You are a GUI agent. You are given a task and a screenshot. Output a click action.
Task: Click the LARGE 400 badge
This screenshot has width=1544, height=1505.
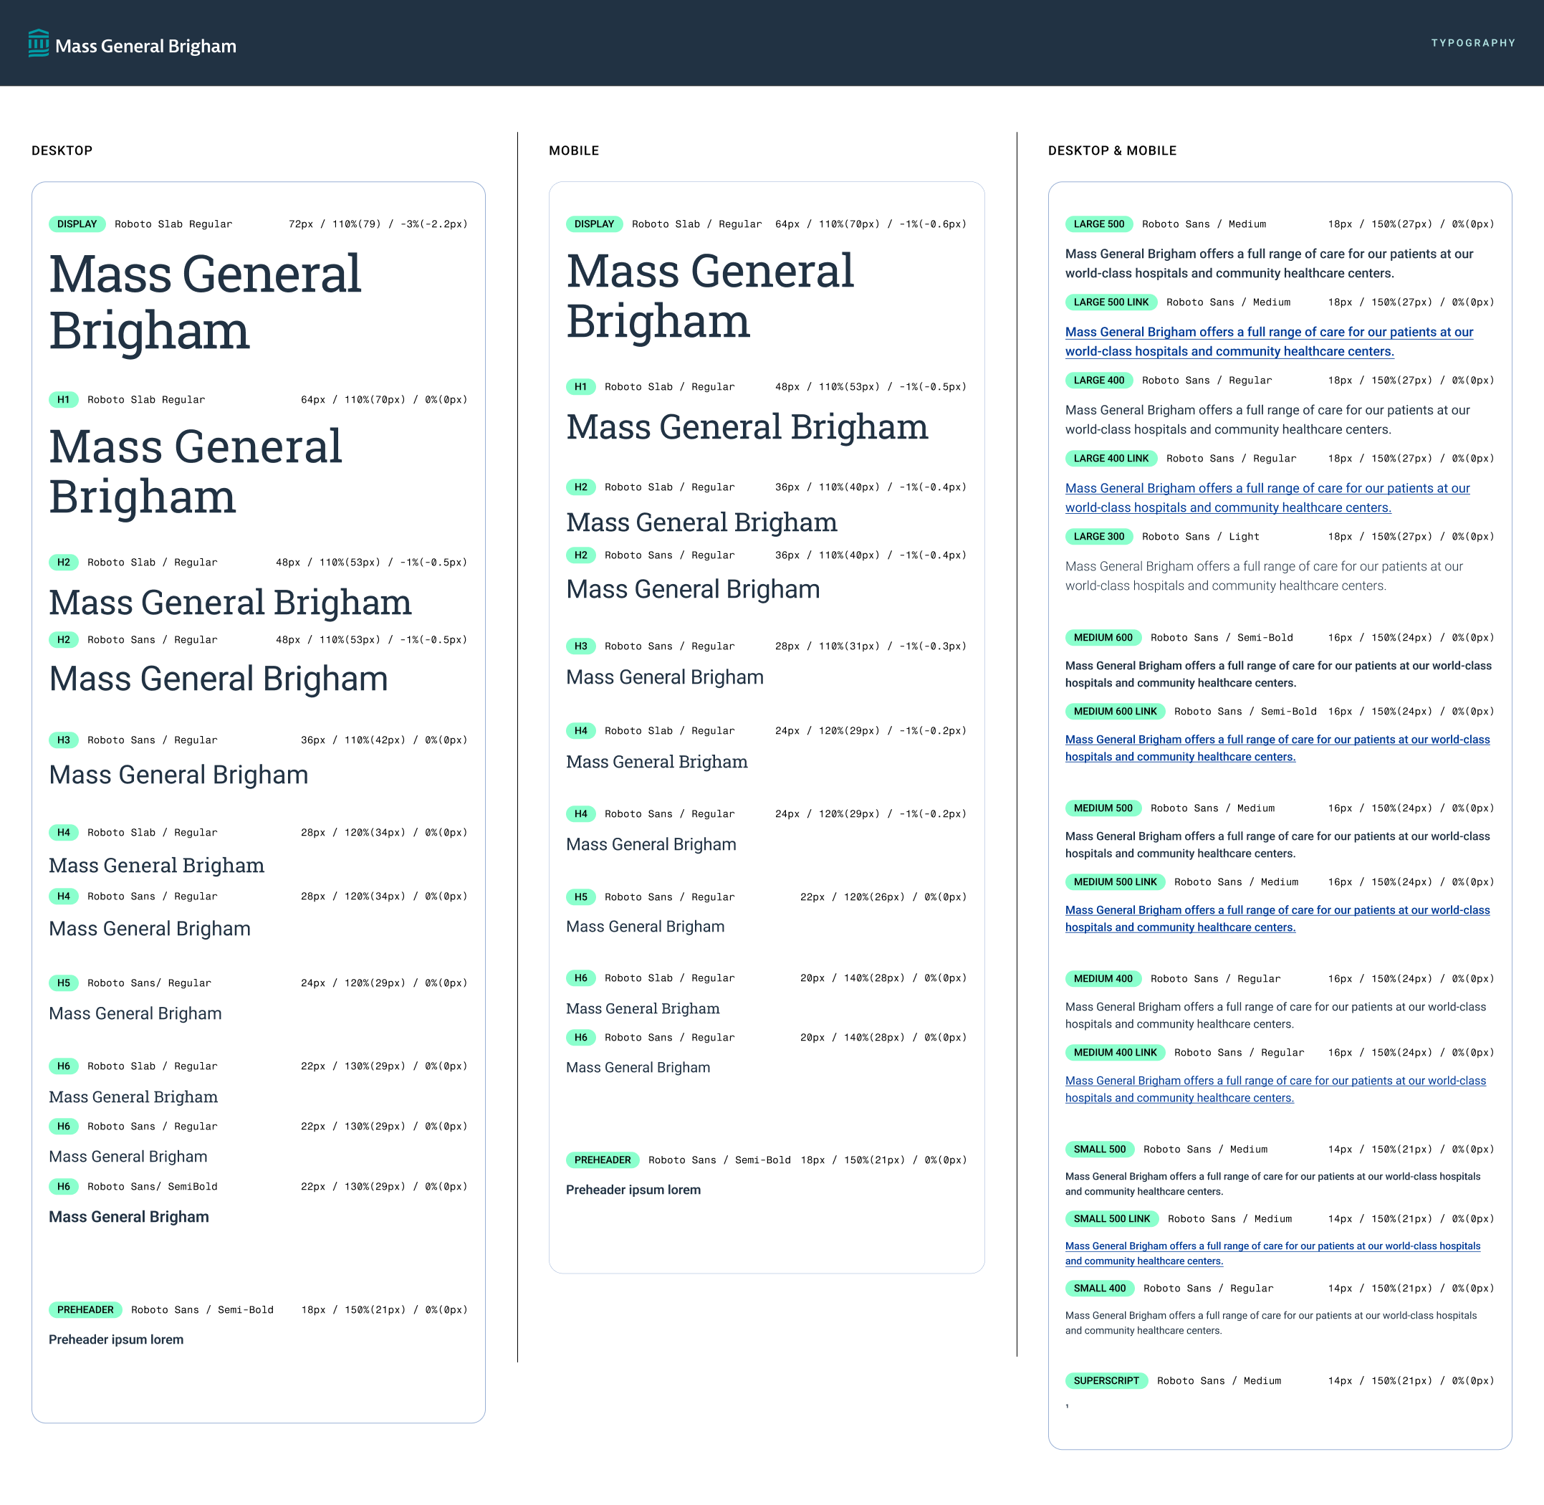(1098, 381)
